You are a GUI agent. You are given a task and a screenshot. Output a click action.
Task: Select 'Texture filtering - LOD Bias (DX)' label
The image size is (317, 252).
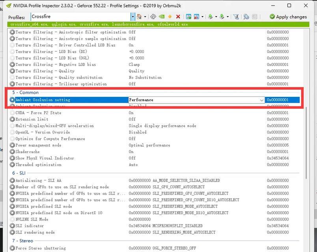click(51, 52)
